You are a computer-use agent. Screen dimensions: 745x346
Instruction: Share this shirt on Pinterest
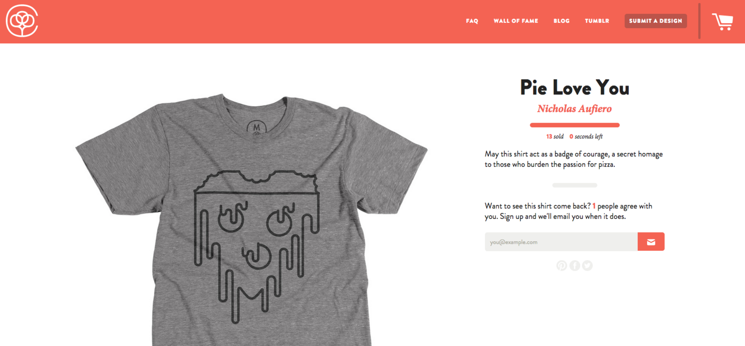click(562, 266)
